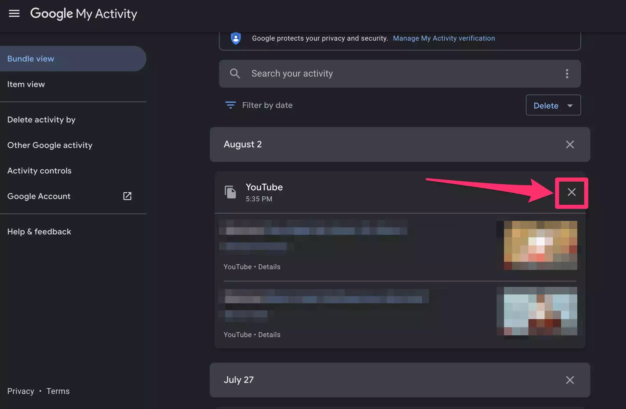Viewport: 626px width, 409px height.
Task: Open Details of second YouTube item
Action: (269, 335)
